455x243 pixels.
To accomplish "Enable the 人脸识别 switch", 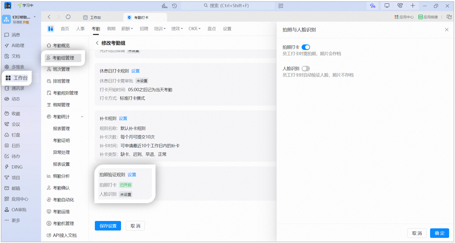I will point(306,68).
